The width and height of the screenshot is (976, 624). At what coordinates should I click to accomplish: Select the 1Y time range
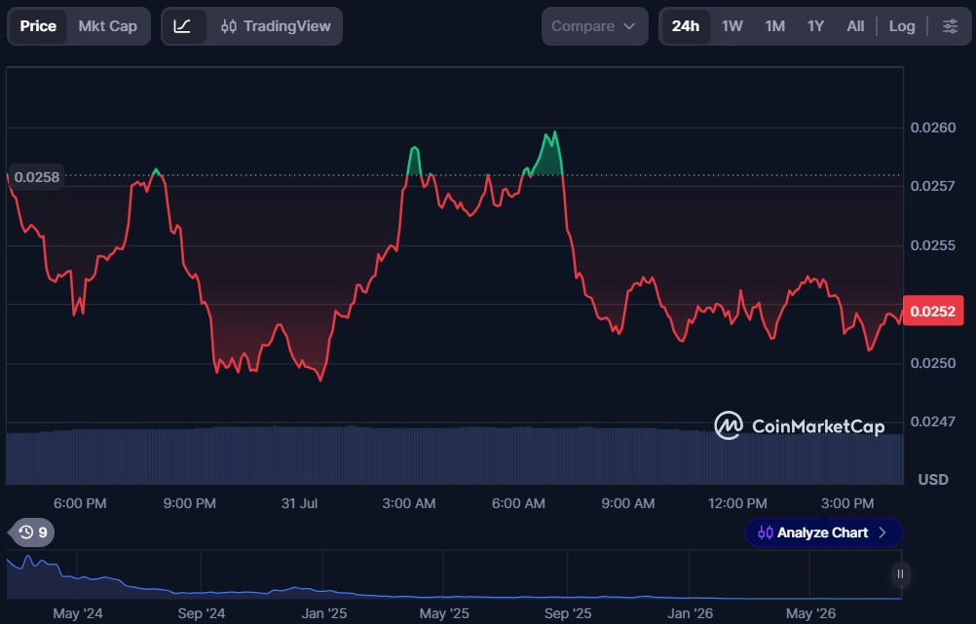pyautogui.click(x=815, y=26)
